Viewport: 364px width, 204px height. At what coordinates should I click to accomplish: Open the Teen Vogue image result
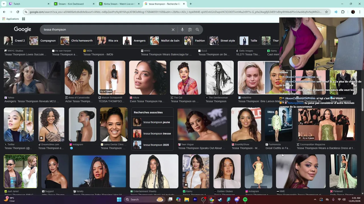(202, 124)
